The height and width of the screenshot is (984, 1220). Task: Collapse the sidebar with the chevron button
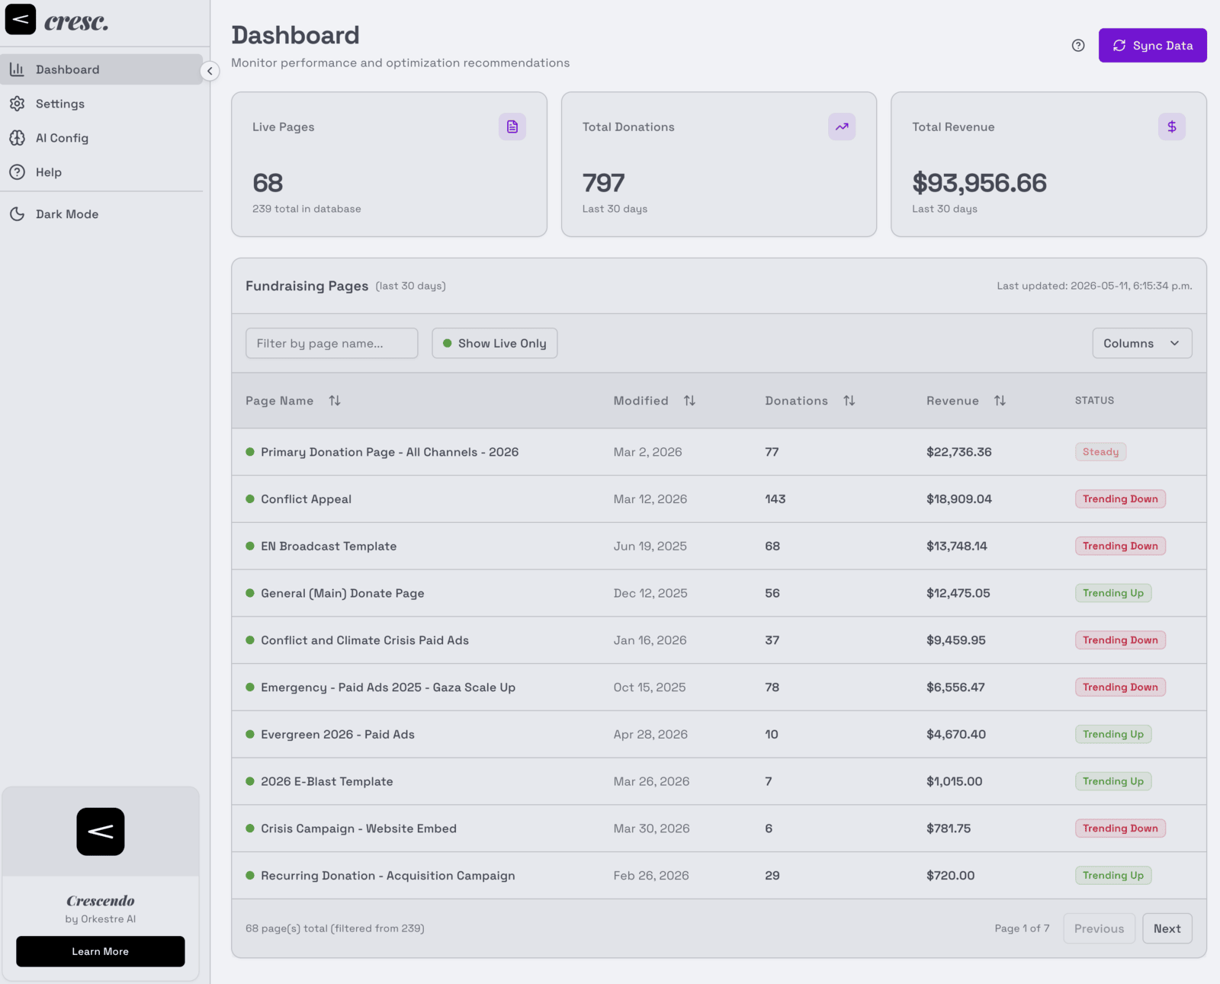pyautogui.click(x=210, y=71)
